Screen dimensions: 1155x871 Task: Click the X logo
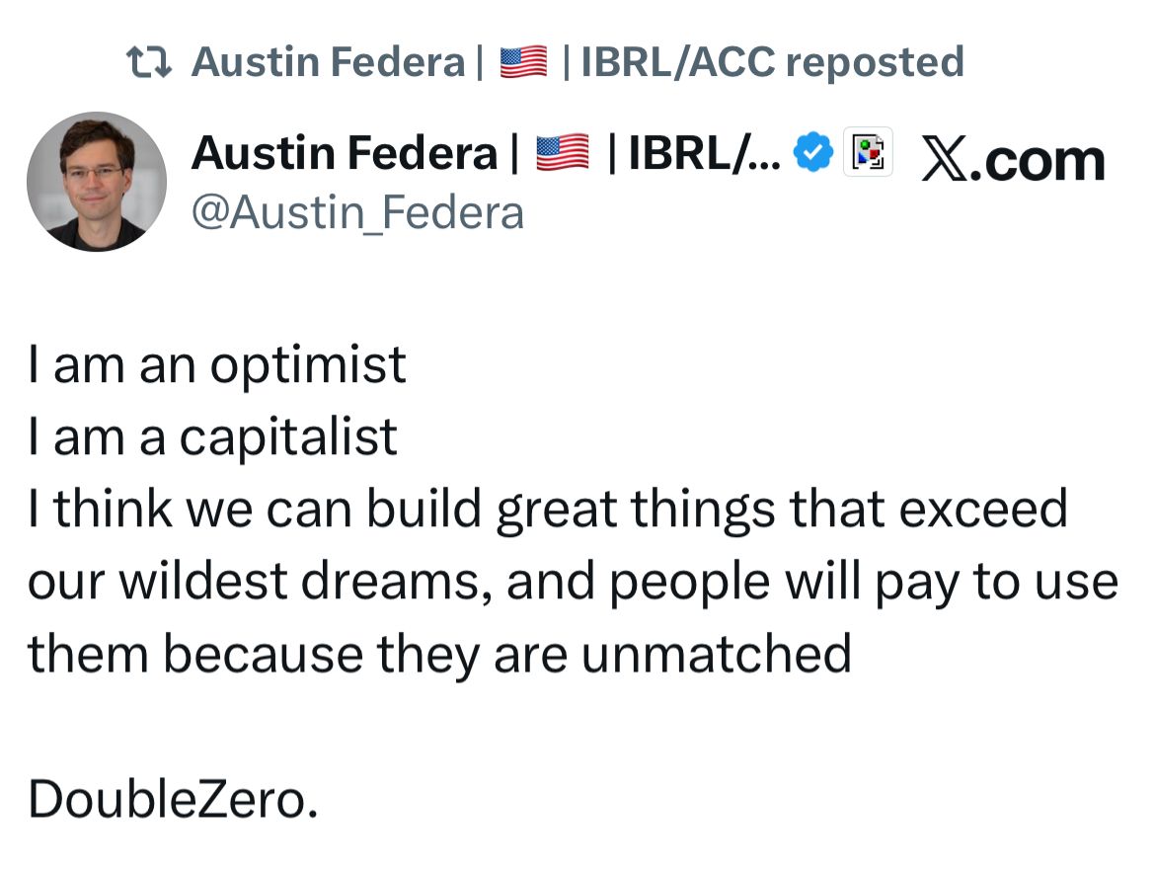pos(944,161)
